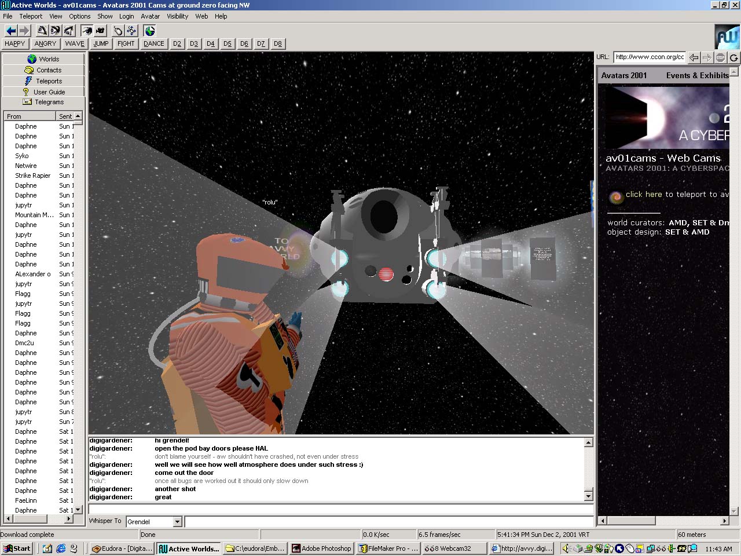The height and width of the screenshot is (556, 741).
Task: Toggle mouse mode toolbar icon
Action: (x=118, y=31)
